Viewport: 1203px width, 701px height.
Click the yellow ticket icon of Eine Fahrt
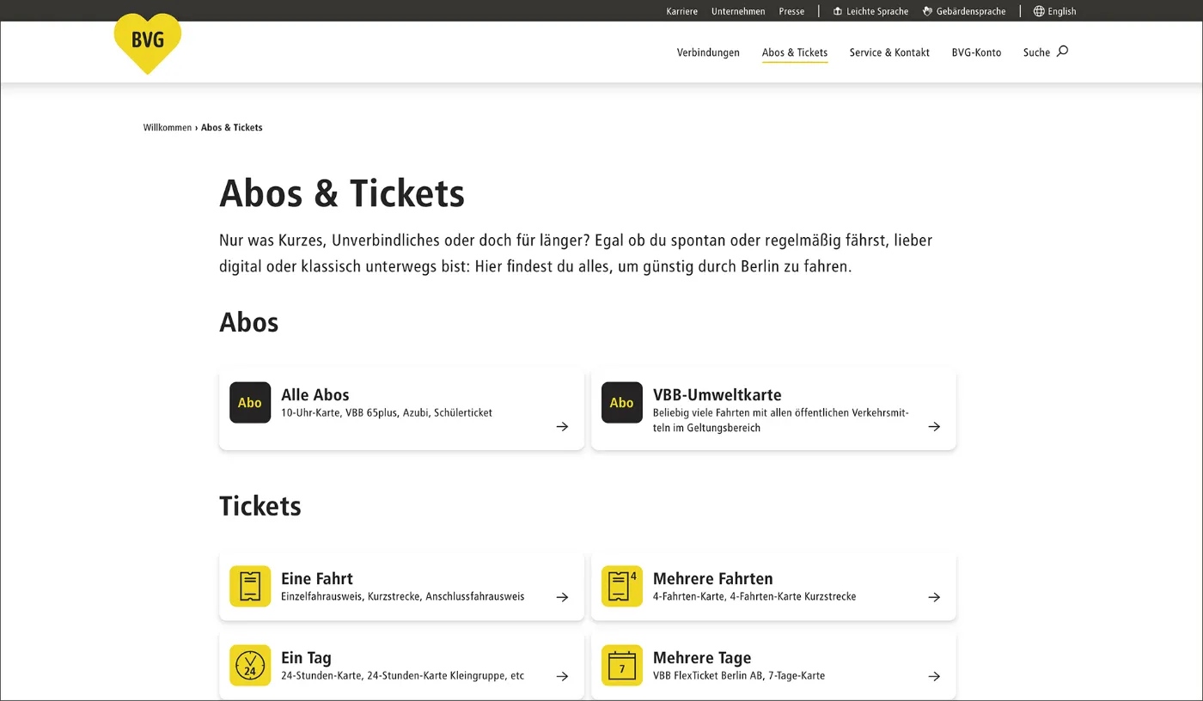click(x=250, y=587)
